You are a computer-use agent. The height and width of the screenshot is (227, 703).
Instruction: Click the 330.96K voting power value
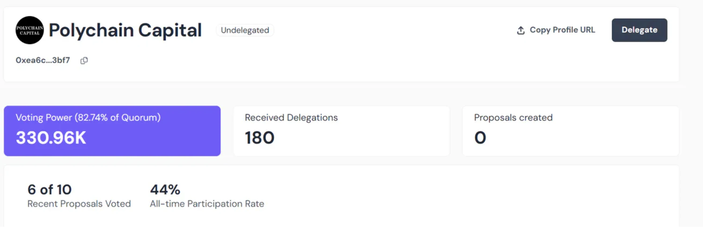click(x=51, y=138)
